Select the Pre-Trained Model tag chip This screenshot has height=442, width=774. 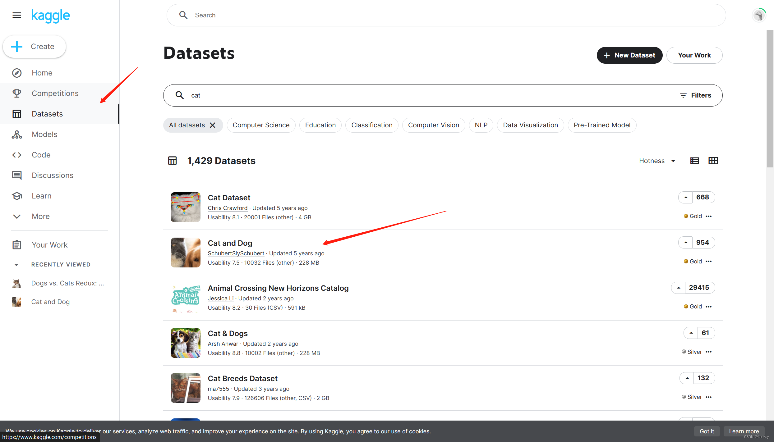[602, 125]
